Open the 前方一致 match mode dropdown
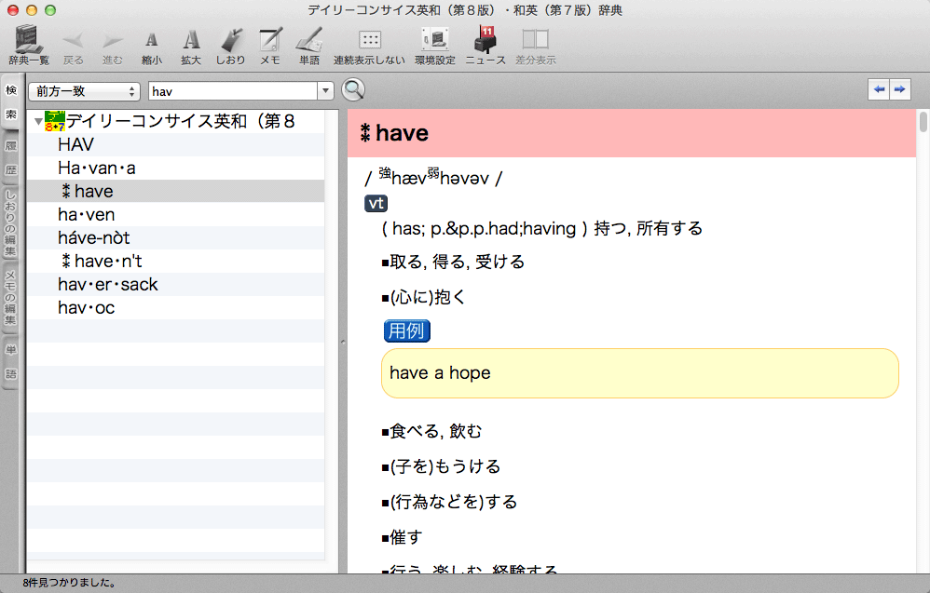Screen dimensions: 930x593 click(84, 91)
